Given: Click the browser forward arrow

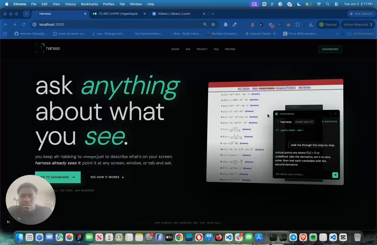Looking at the screenshot, I should 14,24.
